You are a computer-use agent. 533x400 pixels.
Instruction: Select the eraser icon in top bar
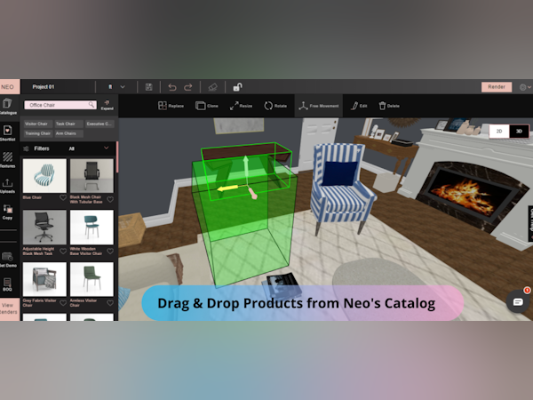212,87
